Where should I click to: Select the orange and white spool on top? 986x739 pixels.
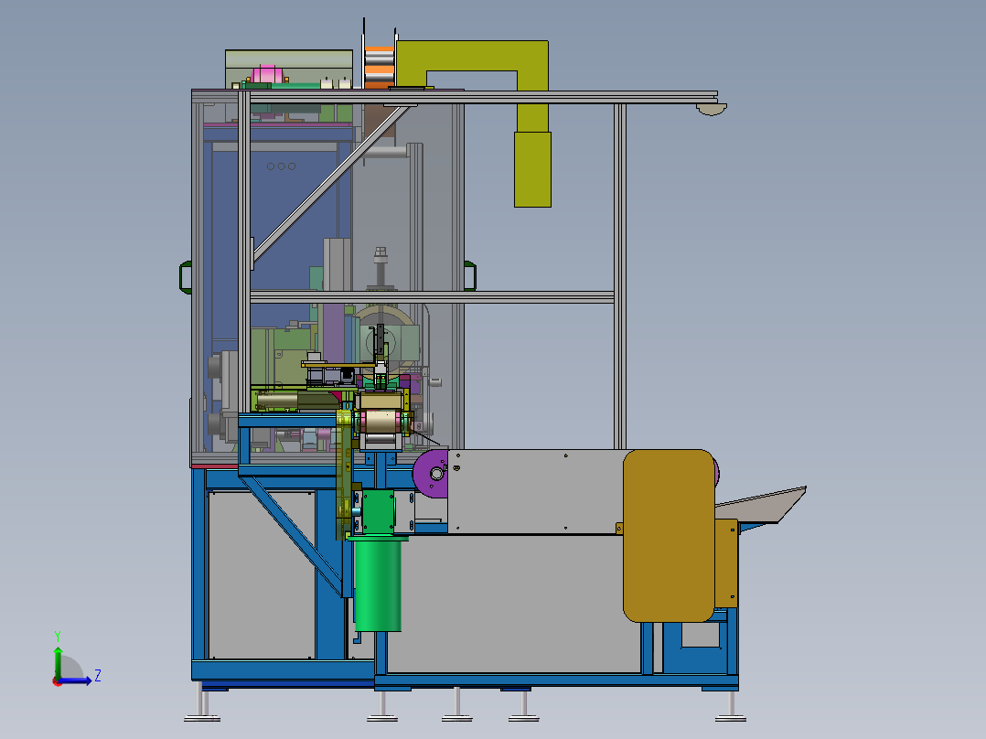pos(380,67)
